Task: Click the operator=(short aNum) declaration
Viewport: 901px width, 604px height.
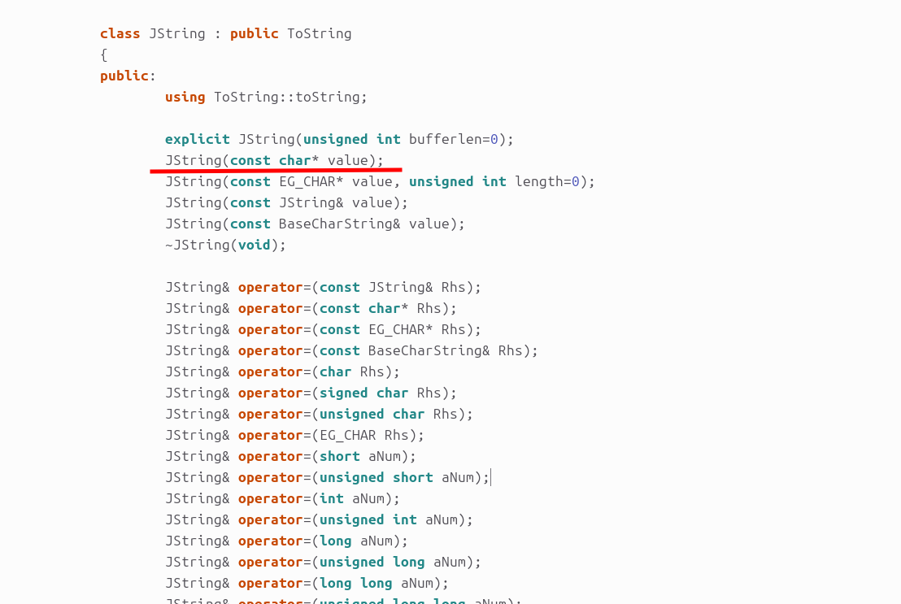Action: coord(290,456)
